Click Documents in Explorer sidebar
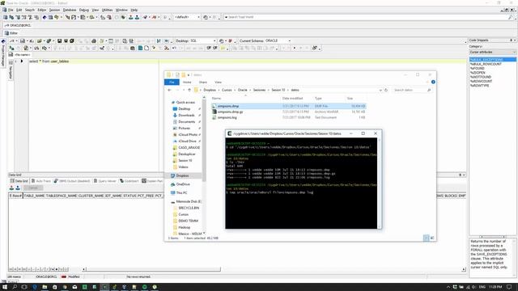 [x=187, y=122]
